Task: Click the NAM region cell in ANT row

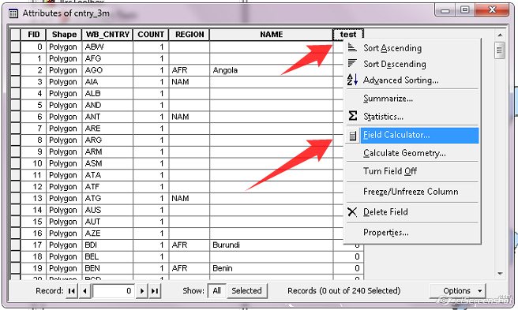Action: click(x=190, y=117)
